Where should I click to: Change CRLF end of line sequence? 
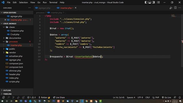click(x=148, y=97)
